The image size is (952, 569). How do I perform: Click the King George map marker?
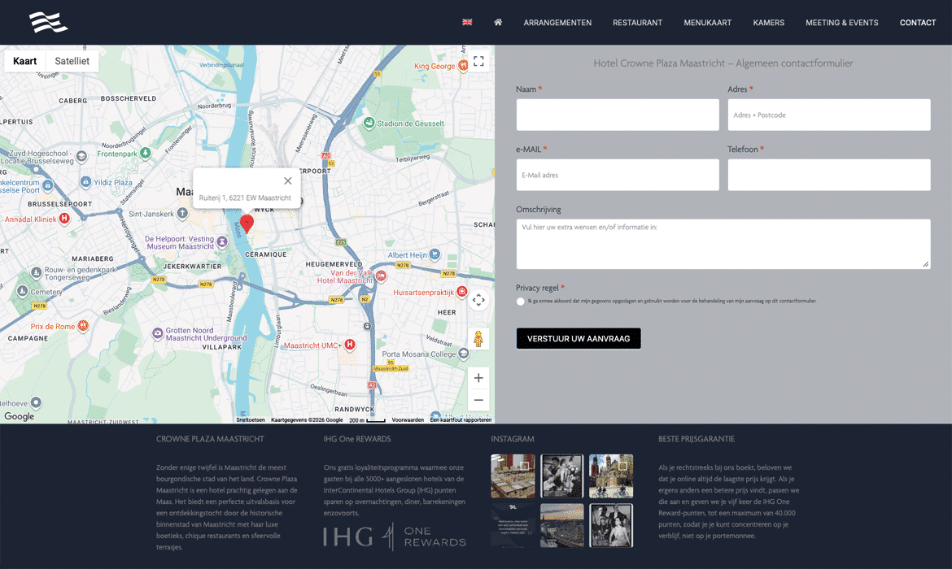pos(463,65)
